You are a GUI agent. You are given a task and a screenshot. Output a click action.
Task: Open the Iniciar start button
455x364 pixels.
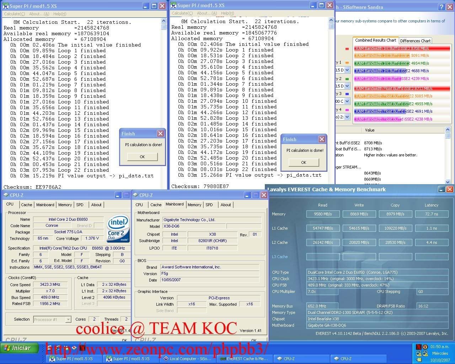tap(20, 348)
